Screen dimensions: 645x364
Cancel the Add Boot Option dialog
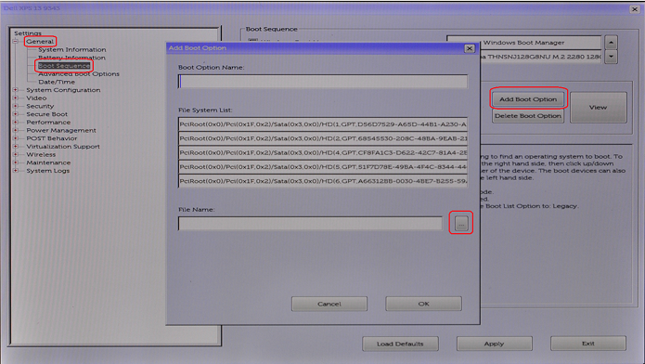tap(329, 304)
